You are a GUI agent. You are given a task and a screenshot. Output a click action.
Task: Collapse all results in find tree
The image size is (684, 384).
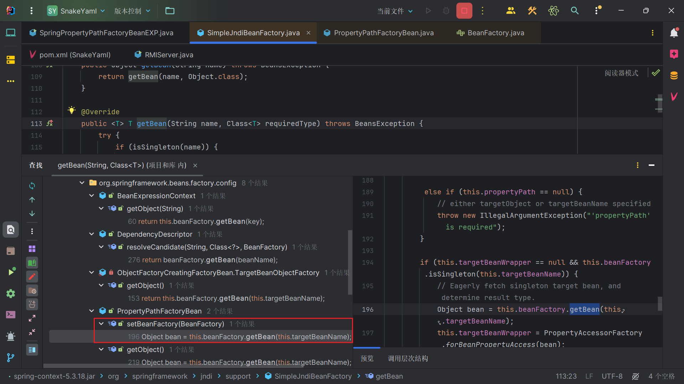(32, 332)
